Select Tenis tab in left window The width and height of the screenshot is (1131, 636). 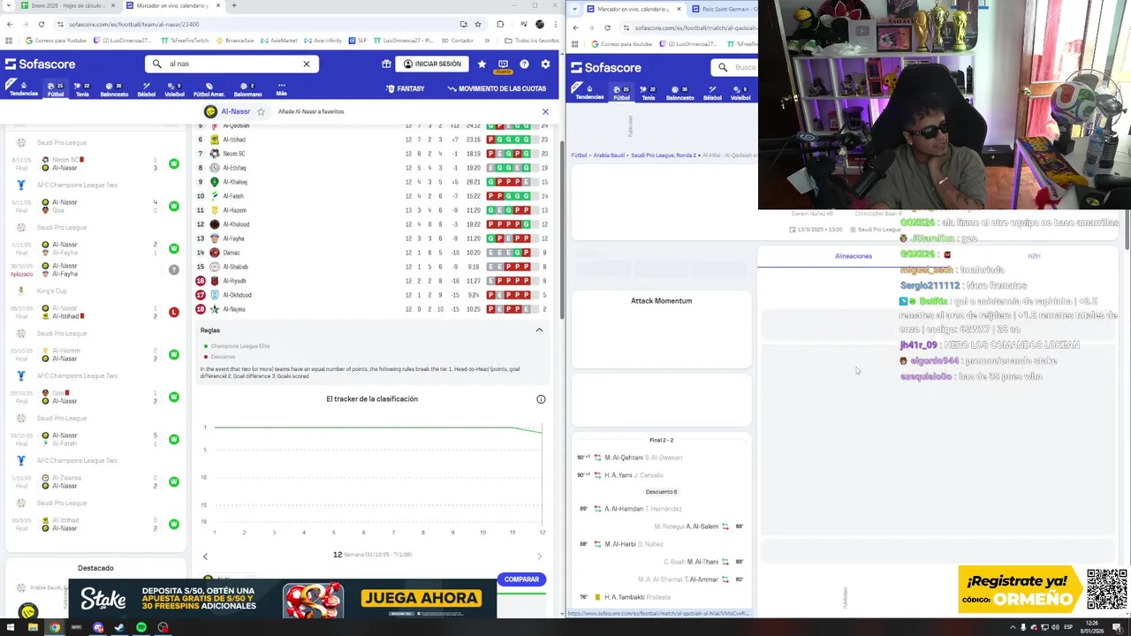click(82, 90)
